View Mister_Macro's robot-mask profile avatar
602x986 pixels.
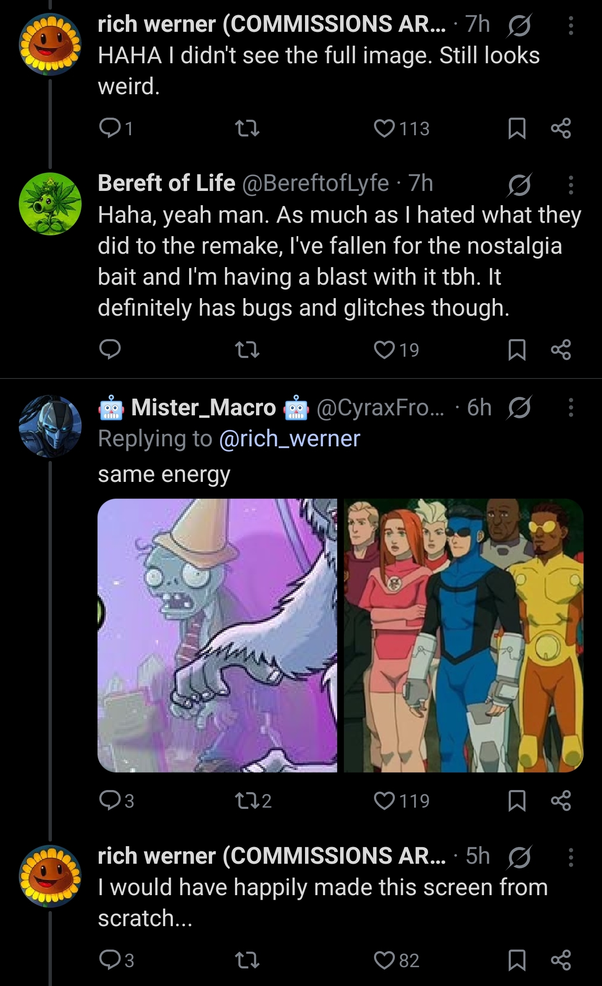tap(50, 425)
